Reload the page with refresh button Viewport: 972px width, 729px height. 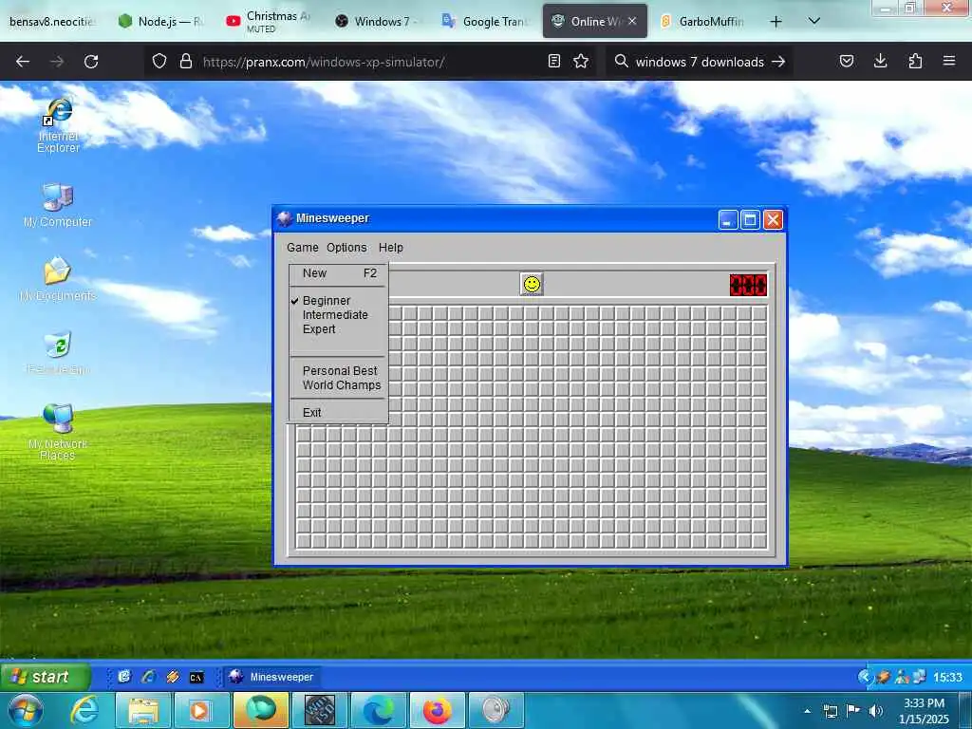tap(91, 62)
